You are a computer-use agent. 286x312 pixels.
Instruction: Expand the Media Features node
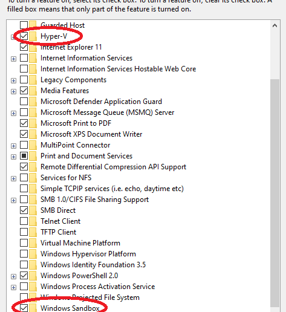click(13, 91)
